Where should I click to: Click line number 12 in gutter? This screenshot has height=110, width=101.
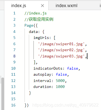[x=13, y=81]
